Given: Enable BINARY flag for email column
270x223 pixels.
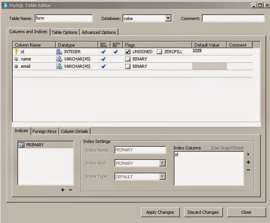Looking at the screenshot, I should [x=127, y=66].
